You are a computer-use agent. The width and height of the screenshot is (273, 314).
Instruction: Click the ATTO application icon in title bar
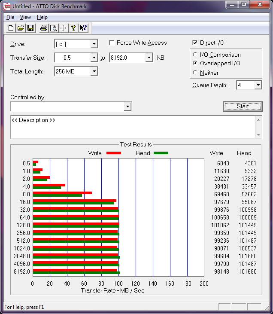click(x=7, y=6)
